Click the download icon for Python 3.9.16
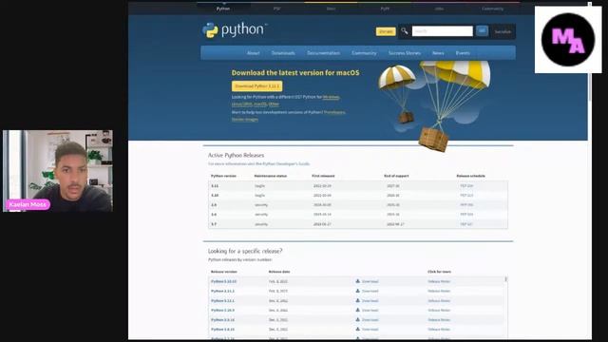Screen dimensions: 608x342 [357, 320]
